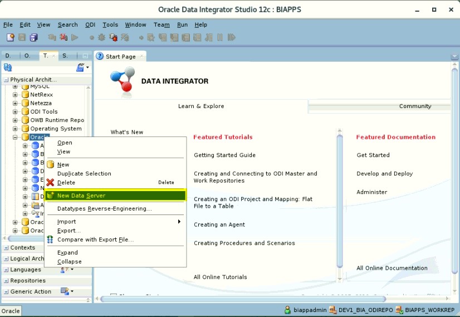Click the Resume/fast-forward toolbar icon
460x317 pixels.
click(x=232, y=37)
